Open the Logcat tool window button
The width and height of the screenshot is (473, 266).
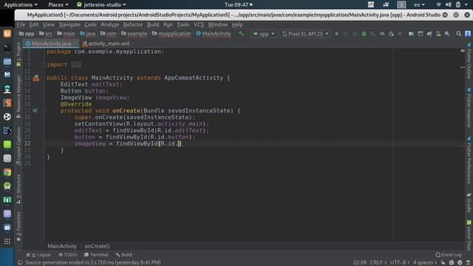tap(38, 255)
